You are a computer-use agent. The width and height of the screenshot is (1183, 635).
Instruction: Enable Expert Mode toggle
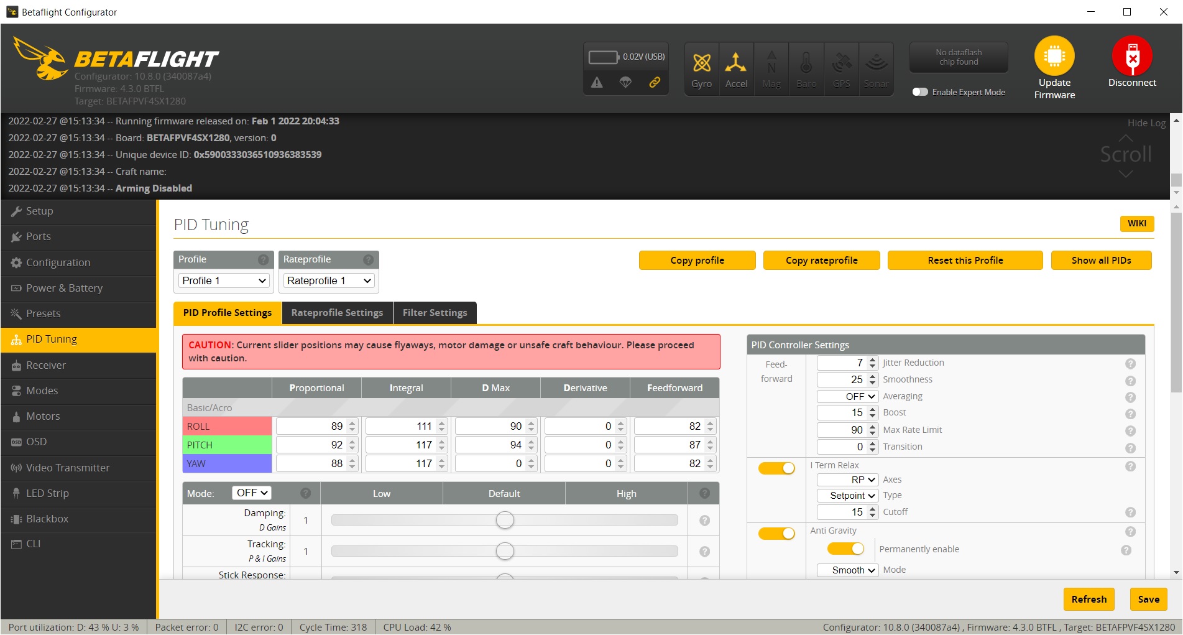920,92
